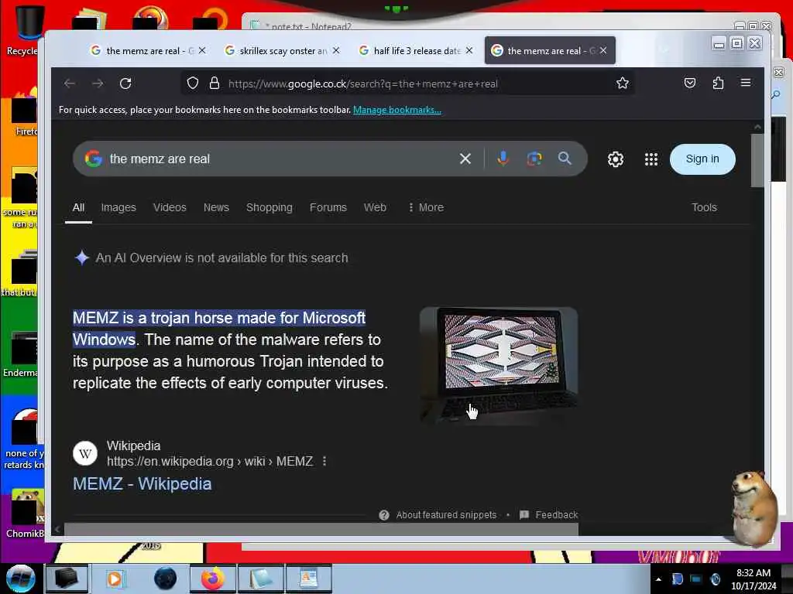This screenshot has height=594, width=793.
Task: Search by image with the Lens icon
Action: pyautogui.click(x=534, y=159)
